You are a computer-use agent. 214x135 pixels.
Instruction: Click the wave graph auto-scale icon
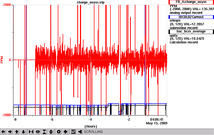coord(73,132)
